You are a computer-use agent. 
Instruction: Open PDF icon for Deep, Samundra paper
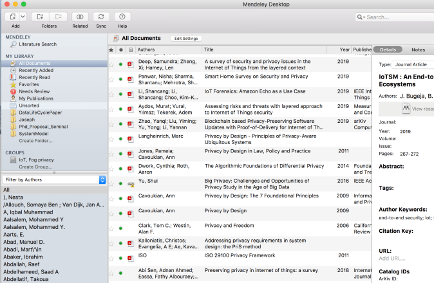coord(130,64)
